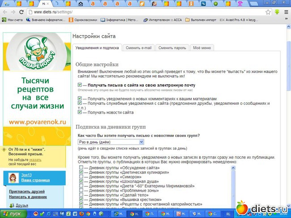Open the Сменить пароль tab
291x218 pixels.
point(172,47)
